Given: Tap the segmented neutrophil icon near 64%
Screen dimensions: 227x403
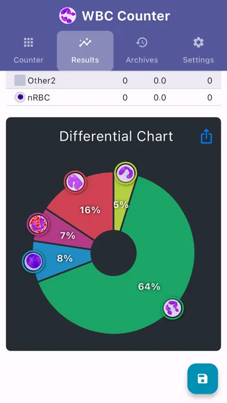Looking at the screenshot, I should click(173, 308).
